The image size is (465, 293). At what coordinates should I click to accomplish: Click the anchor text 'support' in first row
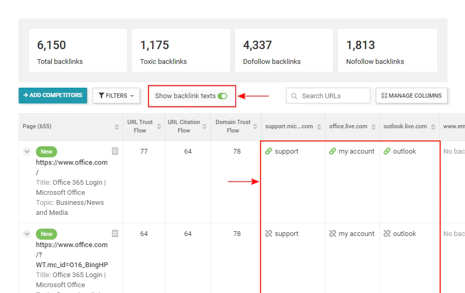point(286,152)
